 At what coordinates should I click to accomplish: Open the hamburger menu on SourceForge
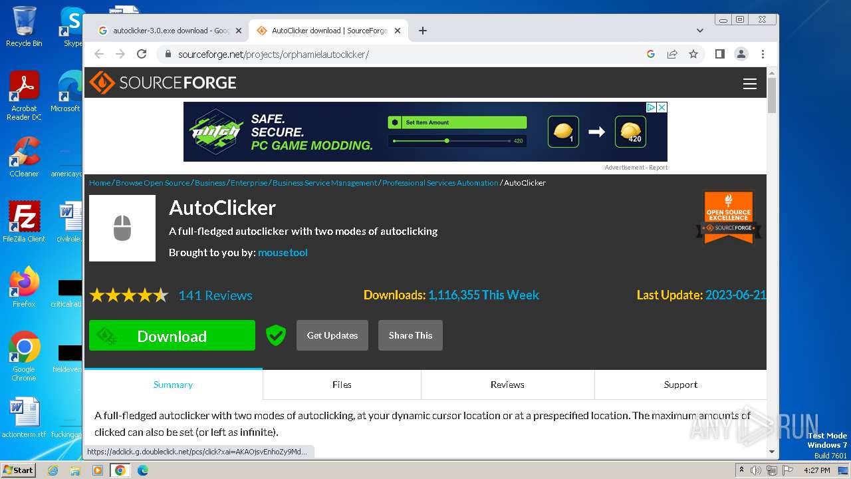click(750, 83)
